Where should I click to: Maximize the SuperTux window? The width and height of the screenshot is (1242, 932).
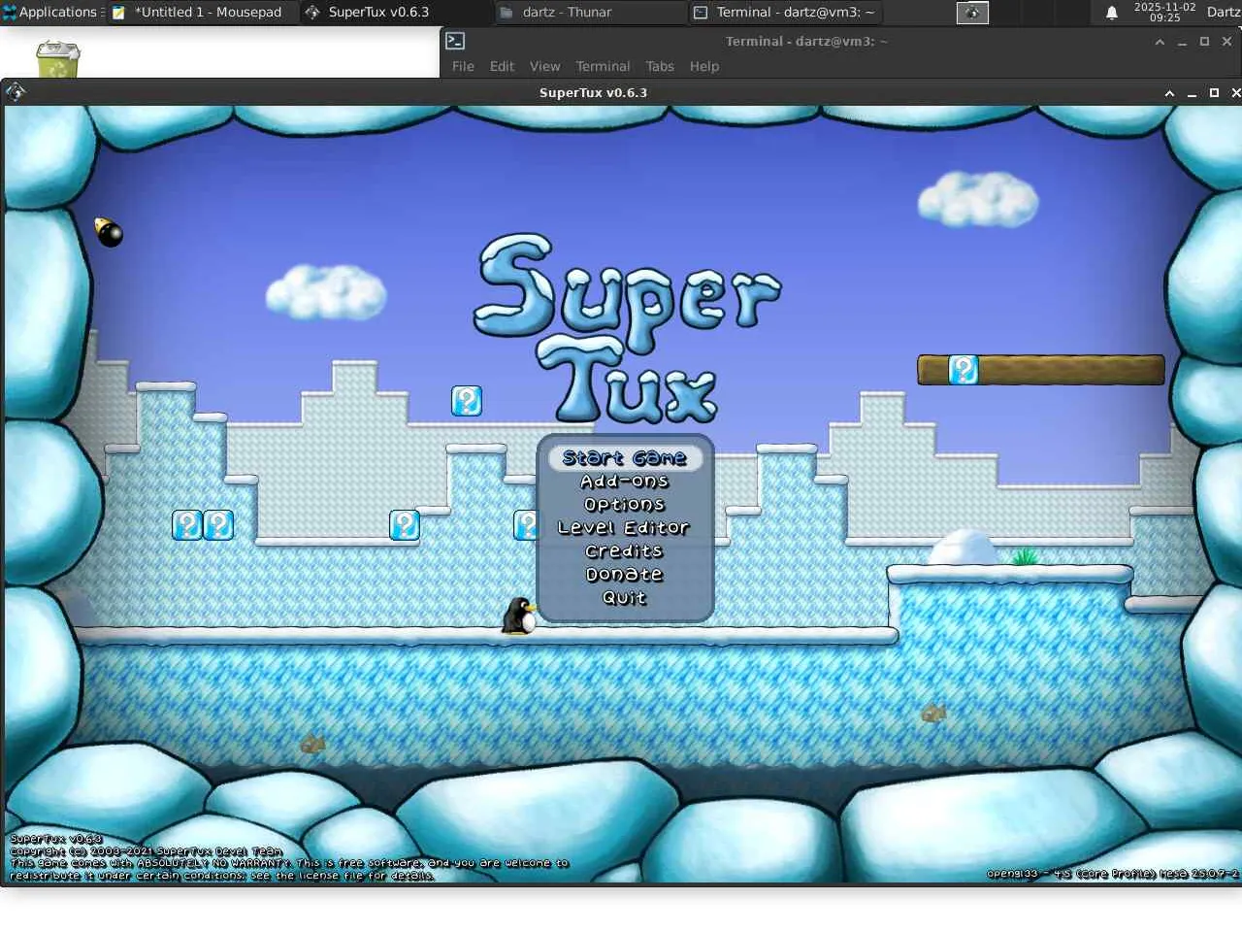[x=1214, y=93]
